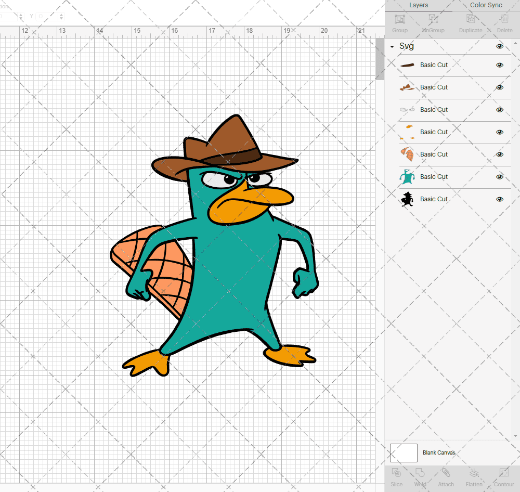Click the layers panel scroll down arrow
The width and height of the screenshot is (520, 492).
click(515, 436)
